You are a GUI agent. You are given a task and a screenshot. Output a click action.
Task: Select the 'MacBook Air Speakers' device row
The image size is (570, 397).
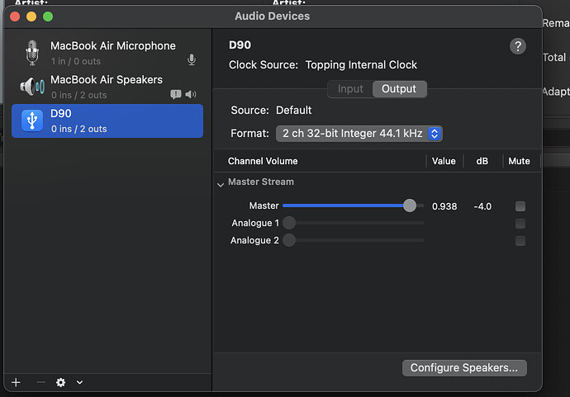(x=107, y=87)
